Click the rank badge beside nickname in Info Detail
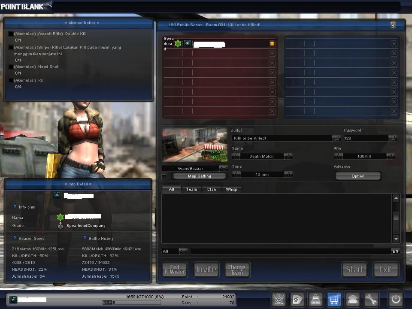Viewport: 412px width, 309px height. coord(57,195)
